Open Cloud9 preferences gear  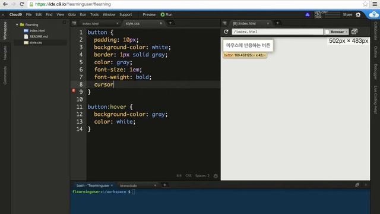[358, 14]
